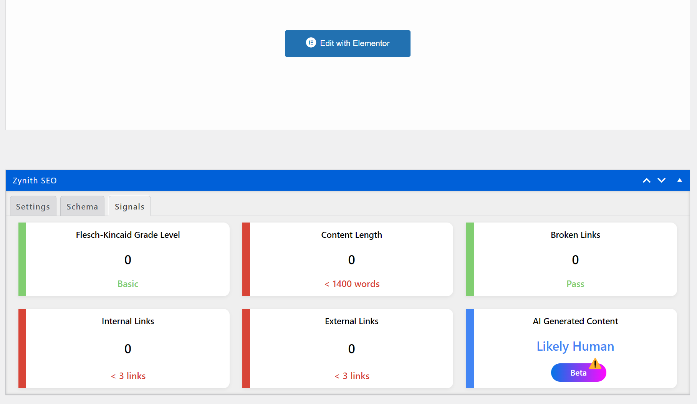
Task: Switch to the Schema tab
Action: (x=82, y=206)
